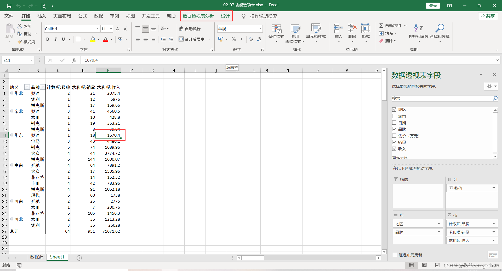This screenshot has height=271, width=502.
Task: Decrease font size with smaller A icon
Action: (125, 29)
